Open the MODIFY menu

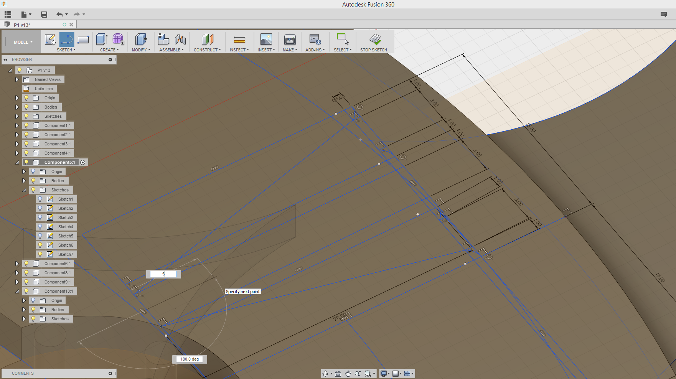click(x=141, y=50)
